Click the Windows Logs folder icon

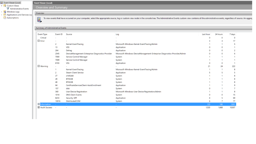[5, 12]
